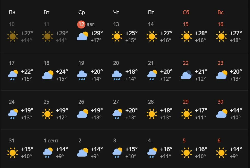The image size is (250, 168).
Task: Click the faded sun icon for August 10
Action: point(13,36)
